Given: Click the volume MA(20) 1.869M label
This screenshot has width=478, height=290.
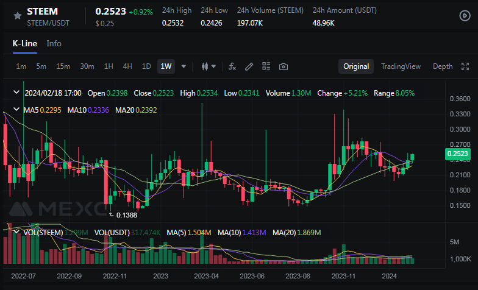Looking at the screenshot, I should tap(296, 233).
